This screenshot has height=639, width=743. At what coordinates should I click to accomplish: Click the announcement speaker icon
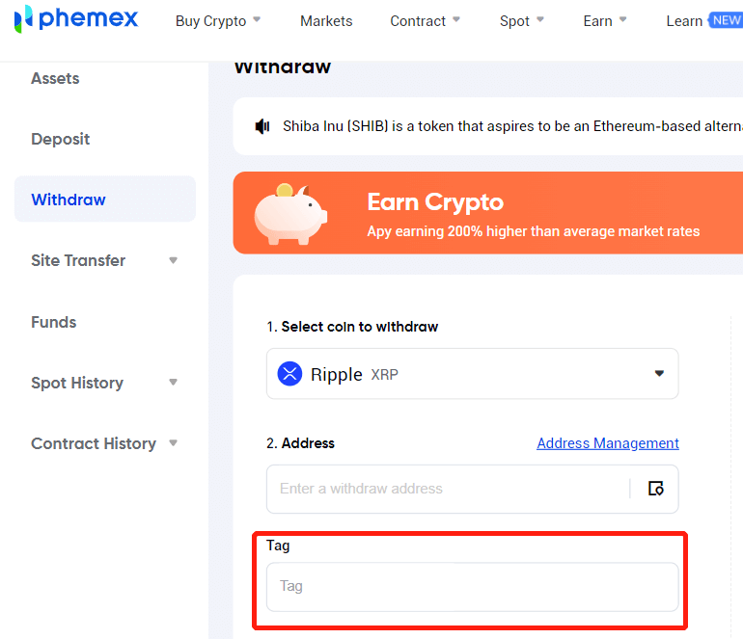[261, 126]
